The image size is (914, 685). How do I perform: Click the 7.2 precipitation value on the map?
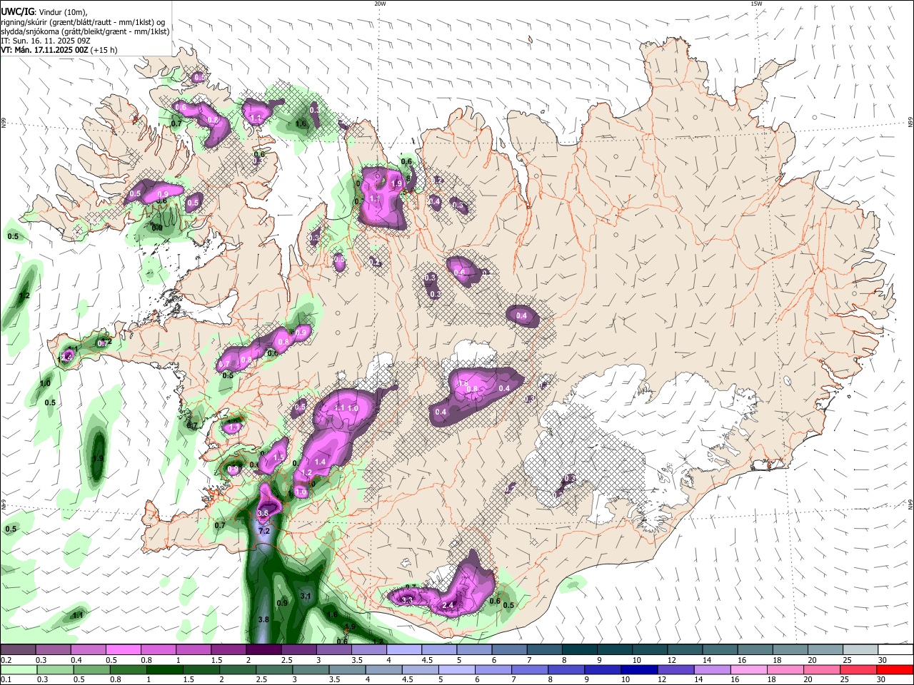pos(263,531)
